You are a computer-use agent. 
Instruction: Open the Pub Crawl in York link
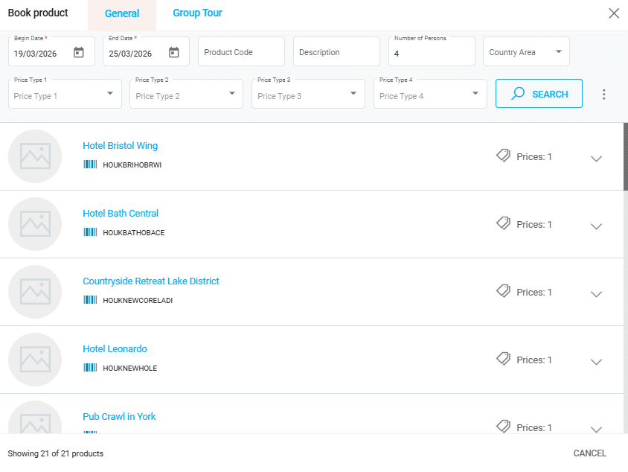pyautogui.click(x=119, y=417)
